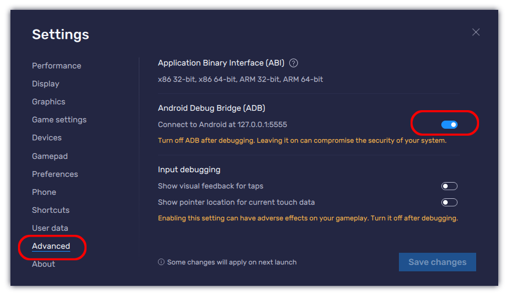511x298 pixels.
Task: Disable Android Debug Bridge toggle
Action: [449, 125]
